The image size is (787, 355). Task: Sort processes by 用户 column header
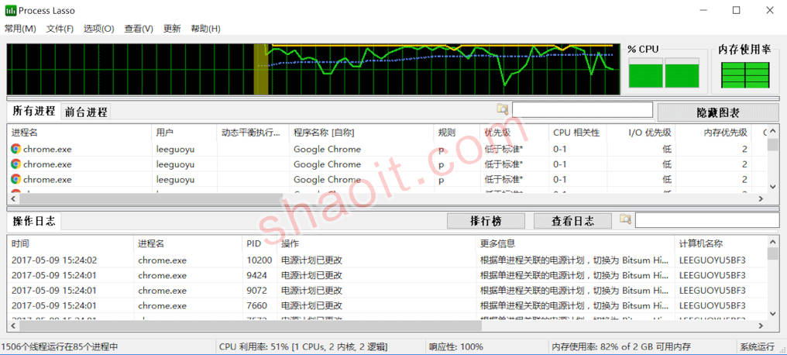(184, 133)
